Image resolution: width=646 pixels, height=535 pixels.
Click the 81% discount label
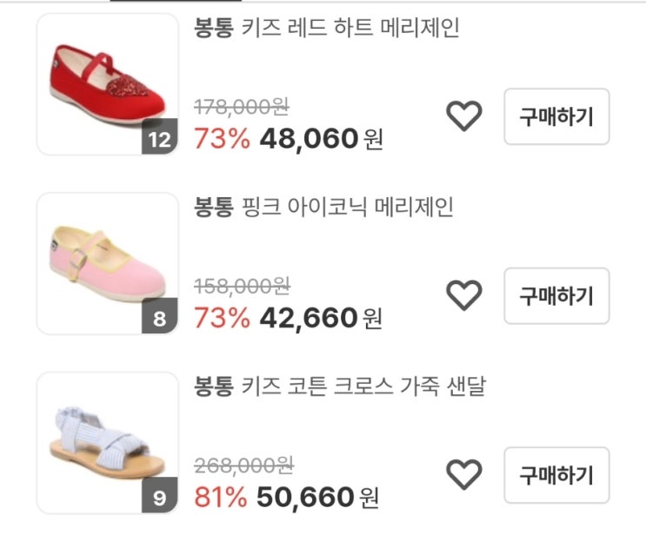(x=221, y=498)
